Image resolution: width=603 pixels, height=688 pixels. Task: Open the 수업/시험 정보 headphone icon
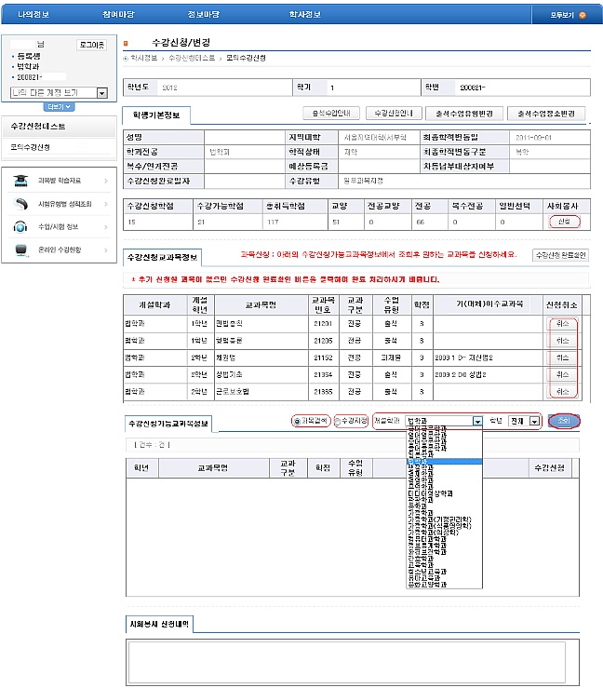[x=20, y=227]
